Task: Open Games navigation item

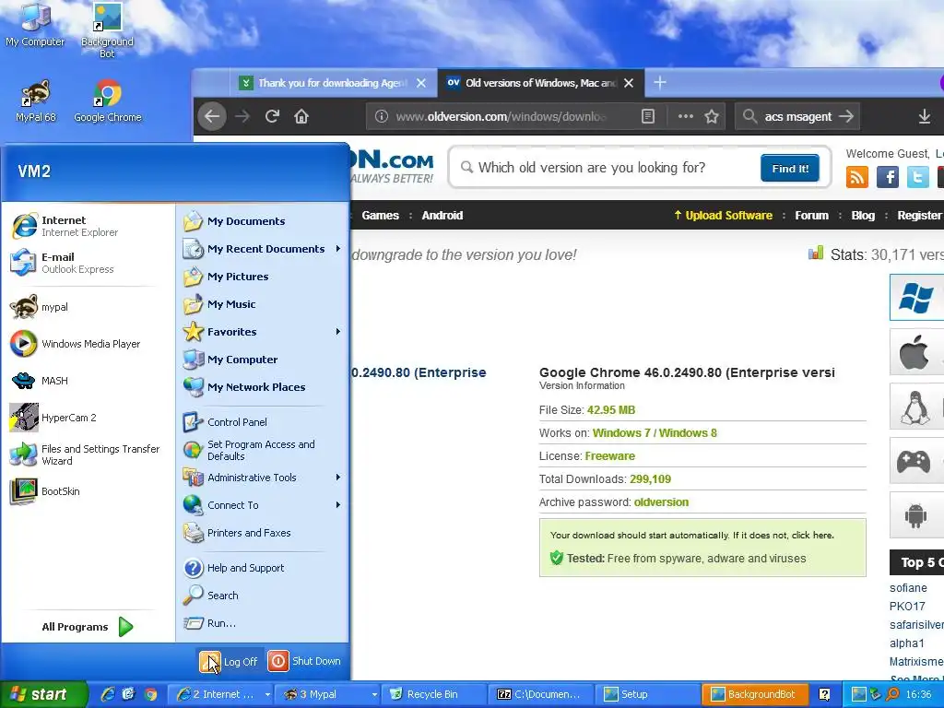Action: click(380, 216)
